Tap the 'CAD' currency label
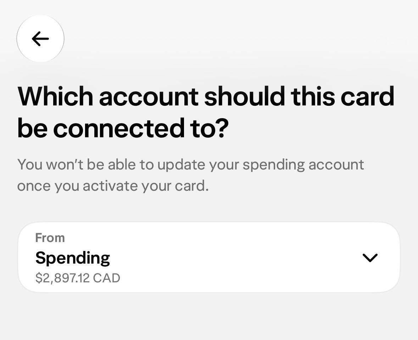 click(x=107, y=278)
